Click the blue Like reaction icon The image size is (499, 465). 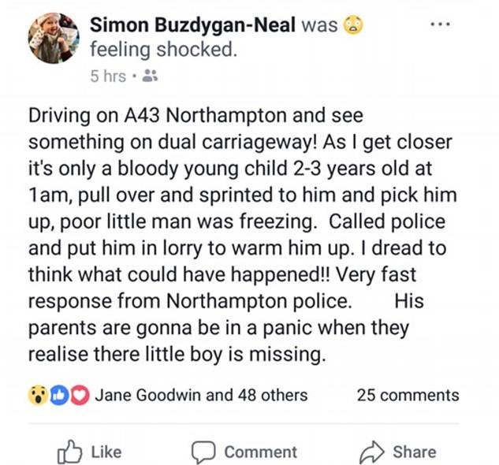(x=59, y=395)
